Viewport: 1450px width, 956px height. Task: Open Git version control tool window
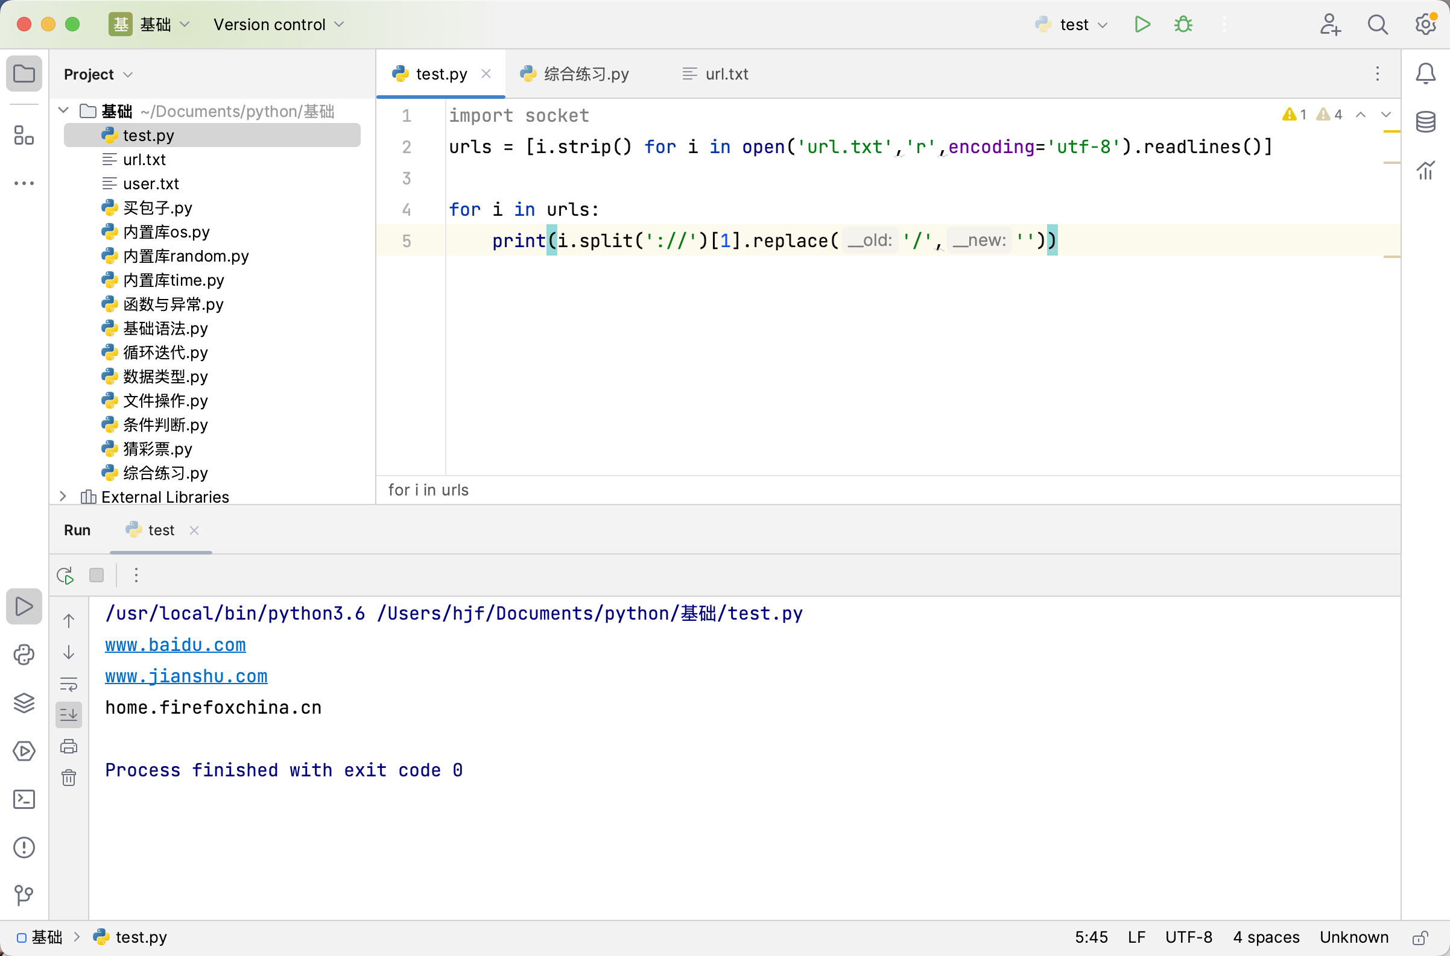(x=24, y=895)
